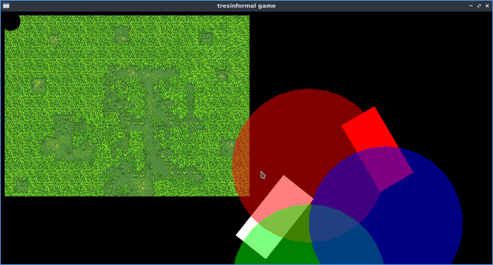The height and width of the screenshot is (265, 493).
Task: Click the black circle over the grass corner
Action: (x=11, y=22)
